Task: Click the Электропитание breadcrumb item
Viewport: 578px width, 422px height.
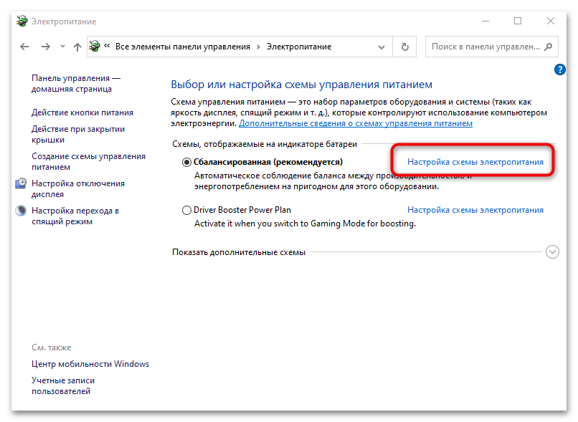Action: pyautogui.click(x=298, y=47)
